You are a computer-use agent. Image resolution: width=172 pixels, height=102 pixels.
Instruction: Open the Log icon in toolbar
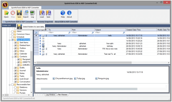tap(32, 14)
